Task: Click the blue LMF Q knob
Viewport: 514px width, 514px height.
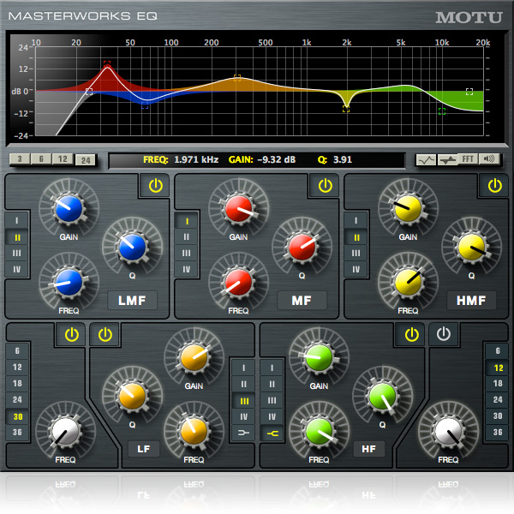Action: pyautogui.click(x=133, y=248)
